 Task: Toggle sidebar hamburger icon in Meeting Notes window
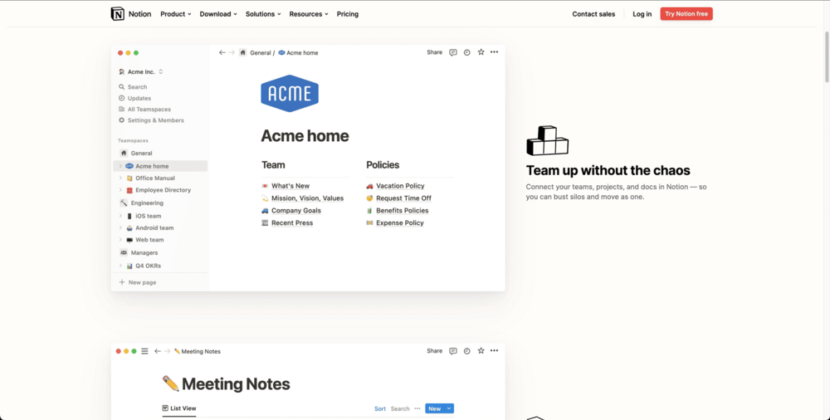pos(144,351)
